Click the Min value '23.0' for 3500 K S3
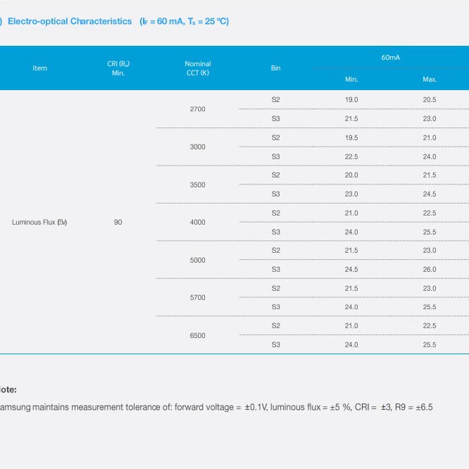 coord(351,194)
